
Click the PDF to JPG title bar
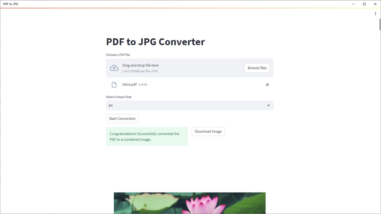pyautogui.click(x=10, y=4)
